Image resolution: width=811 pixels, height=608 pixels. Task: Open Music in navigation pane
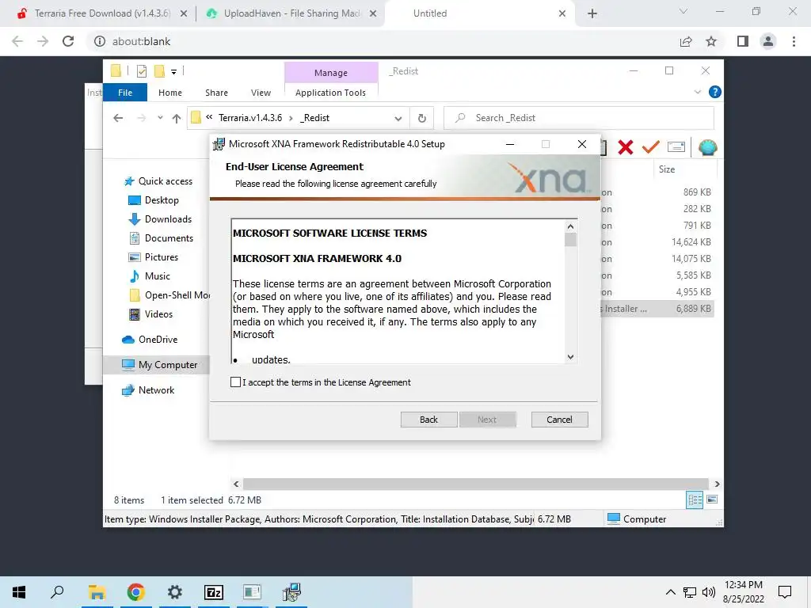(158, 276)
